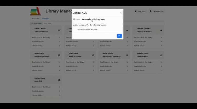Toggle the Author Name book checkbox

pyautogui.click(x=33, y=80)
